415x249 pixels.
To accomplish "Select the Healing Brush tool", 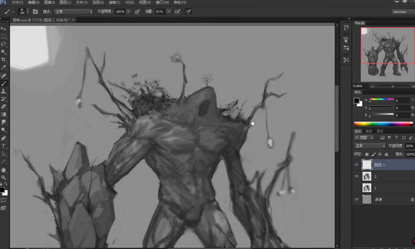I will tap(3, 76).
